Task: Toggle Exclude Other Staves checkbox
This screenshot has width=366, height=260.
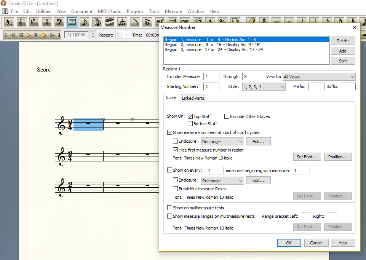Action: [227, 116]
